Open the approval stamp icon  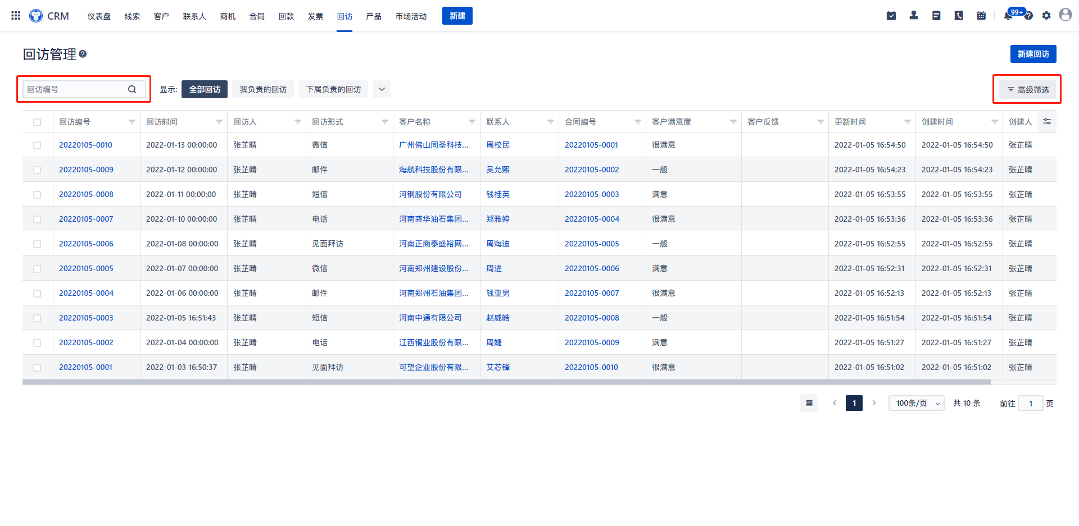(914, 16)
